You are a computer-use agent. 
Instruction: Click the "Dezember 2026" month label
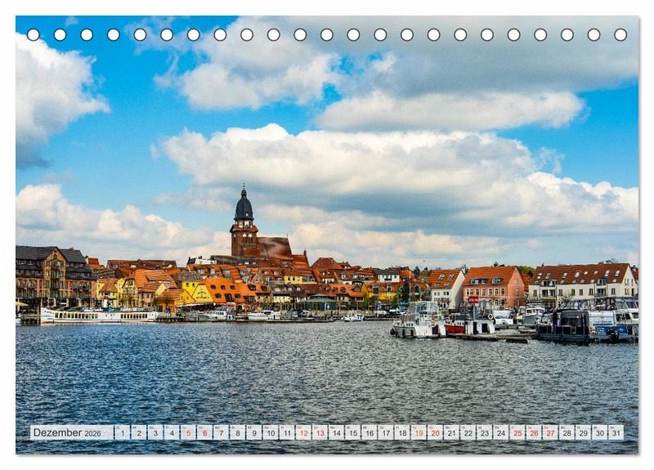67,432
